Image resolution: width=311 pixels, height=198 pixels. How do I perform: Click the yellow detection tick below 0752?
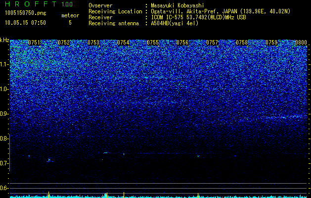(48, 195)
